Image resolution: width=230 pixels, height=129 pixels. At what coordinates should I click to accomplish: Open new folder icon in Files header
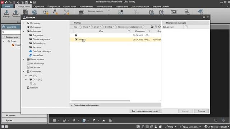[152, 27]
